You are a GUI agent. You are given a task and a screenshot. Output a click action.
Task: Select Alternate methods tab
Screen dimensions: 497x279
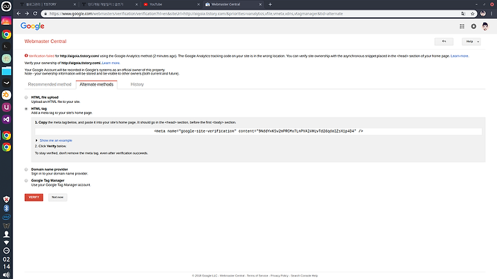click(97, 84)
